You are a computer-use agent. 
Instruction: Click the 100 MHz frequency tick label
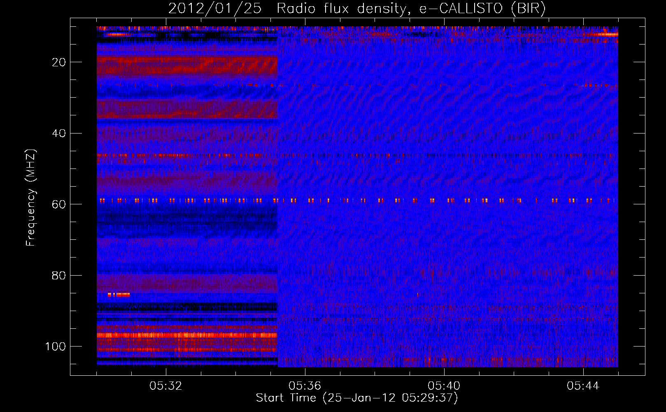tap(56, 346)
